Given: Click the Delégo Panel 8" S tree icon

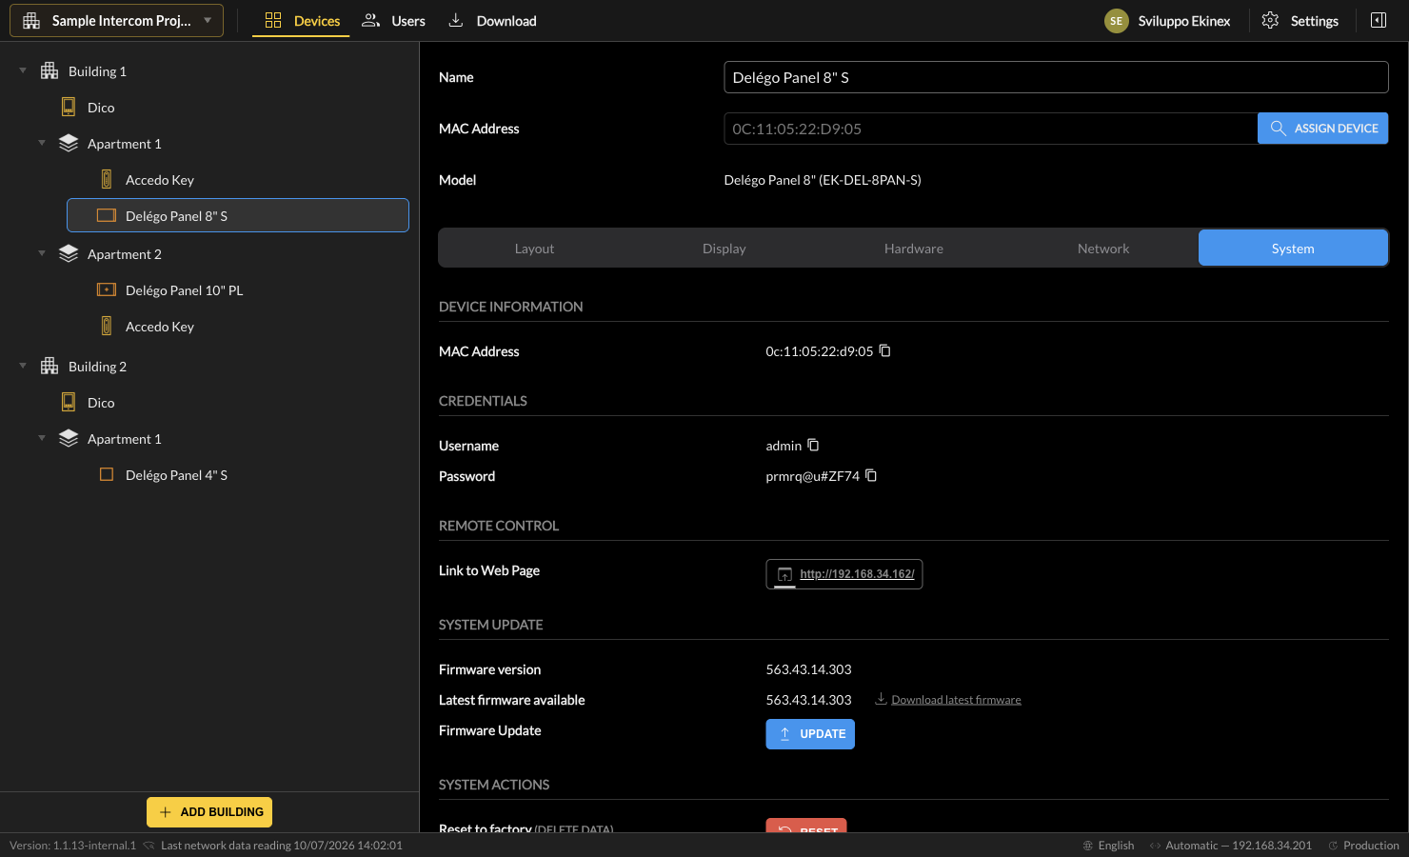Looking at the screenshot, I should pos(107,215).
